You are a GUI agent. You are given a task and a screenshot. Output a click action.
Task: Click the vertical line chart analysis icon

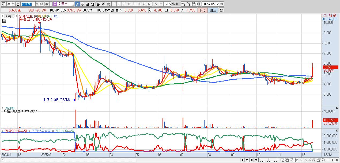click(x=305, y=160)
